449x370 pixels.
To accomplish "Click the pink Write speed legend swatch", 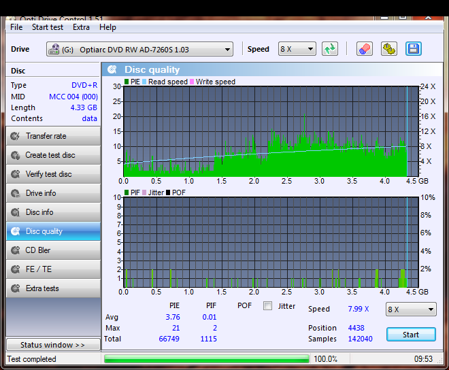I will point(192,82).
